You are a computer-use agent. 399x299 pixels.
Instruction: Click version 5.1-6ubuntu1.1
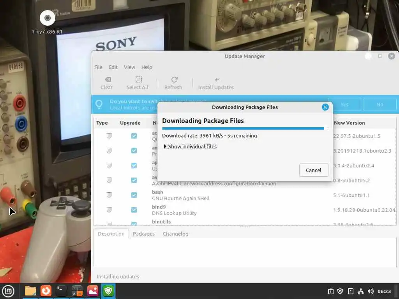pos(351,195)
